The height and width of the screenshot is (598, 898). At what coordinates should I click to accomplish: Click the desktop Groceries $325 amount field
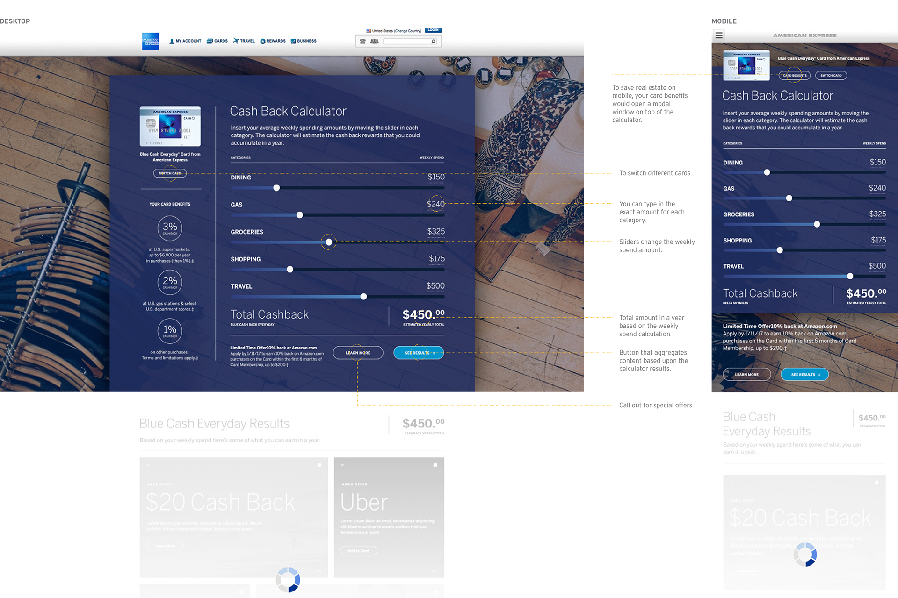(x=436, y=232)
